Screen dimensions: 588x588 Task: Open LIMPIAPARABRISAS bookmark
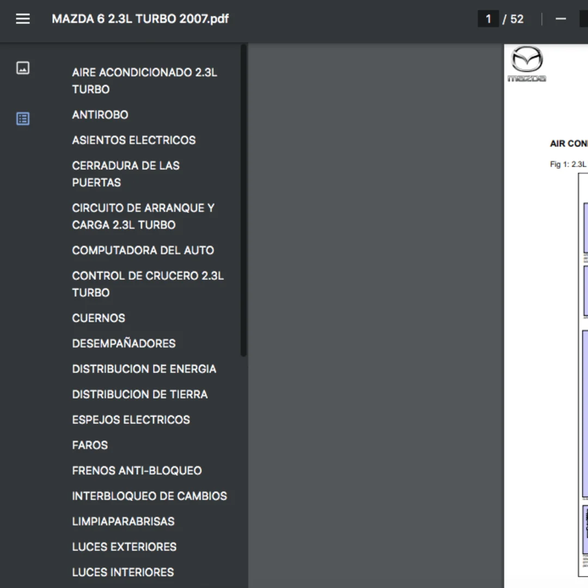tap(124, 522)
